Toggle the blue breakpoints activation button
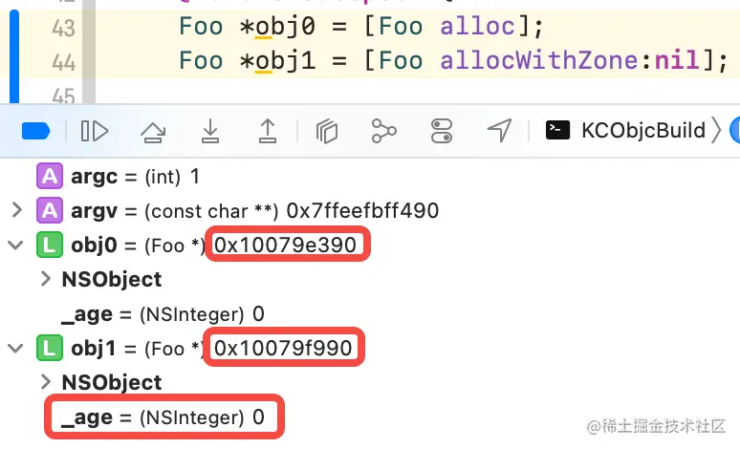 coord(35,131)
